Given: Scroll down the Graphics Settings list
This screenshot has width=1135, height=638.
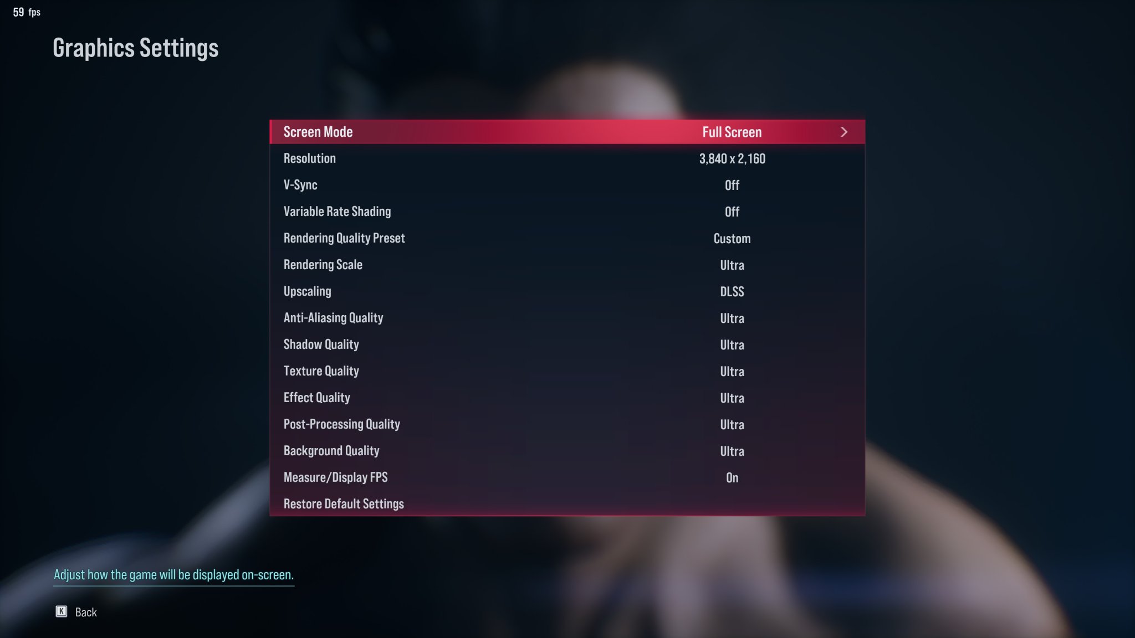Looking at the screenshot, I should pos(567,504).
